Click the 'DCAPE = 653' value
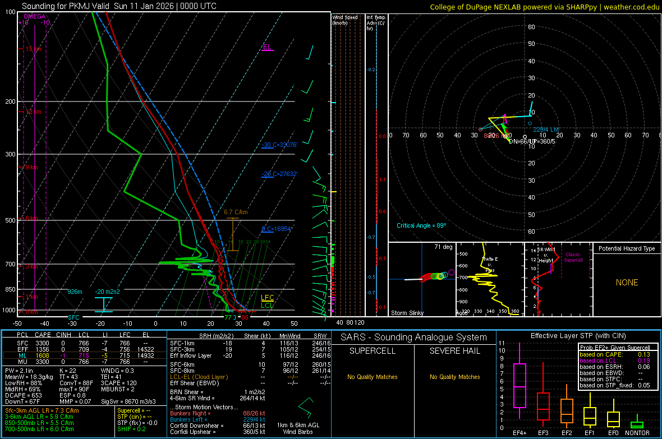The height and width of the screenshot is (439, 662). [23, 395]
